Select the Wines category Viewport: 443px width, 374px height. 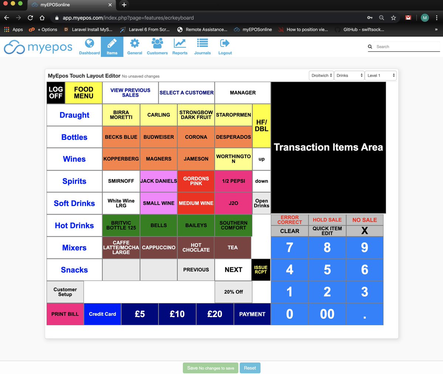(74, 159)
